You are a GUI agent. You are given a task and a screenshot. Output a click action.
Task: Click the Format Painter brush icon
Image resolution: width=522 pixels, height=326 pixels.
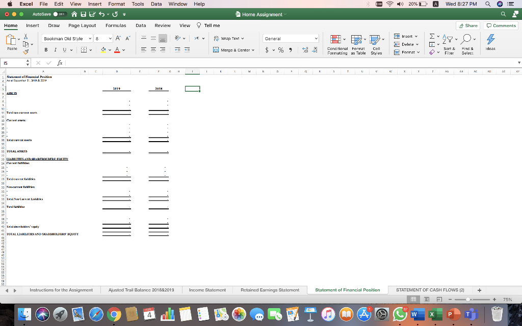(x=25, y=51)
